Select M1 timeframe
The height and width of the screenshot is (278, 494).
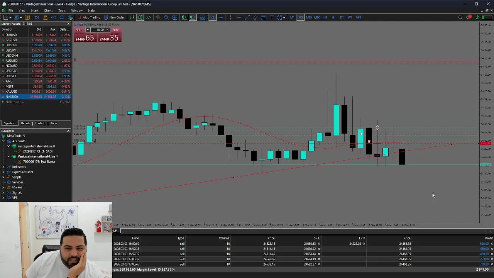(x=292, y=17)
